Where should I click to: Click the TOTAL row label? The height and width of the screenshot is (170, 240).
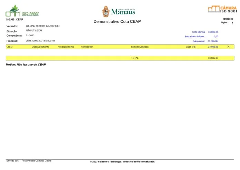point(135,58)
